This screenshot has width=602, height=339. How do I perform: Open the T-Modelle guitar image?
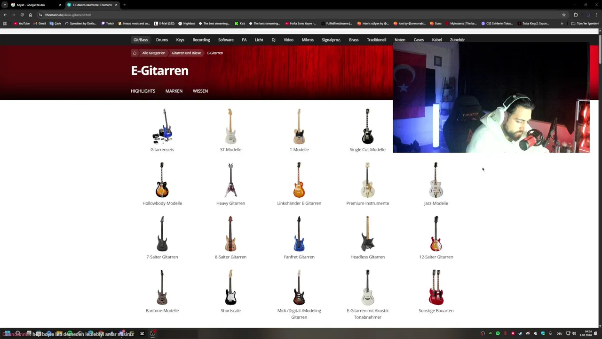tap(299, 126)
